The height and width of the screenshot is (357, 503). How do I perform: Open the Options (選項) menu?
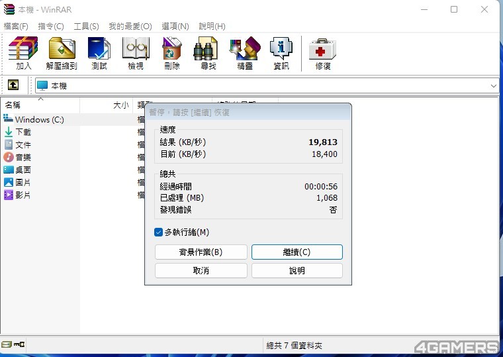175,26
